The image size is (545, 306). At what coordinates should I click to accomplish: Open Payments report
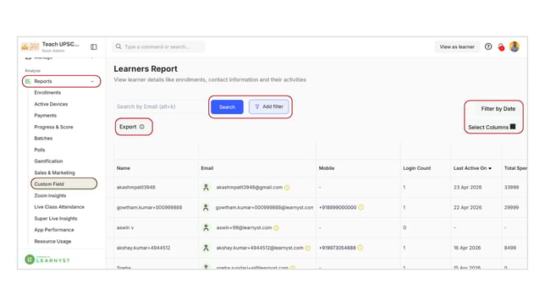coord(45,115)
